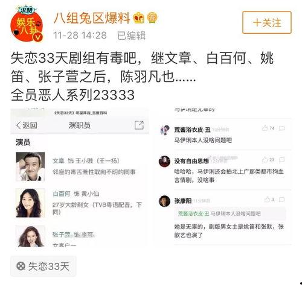The height and width of the screenshot is (287, 302).
Task: Tap the crown membership badge icon
Action: [x=139, y=17]
